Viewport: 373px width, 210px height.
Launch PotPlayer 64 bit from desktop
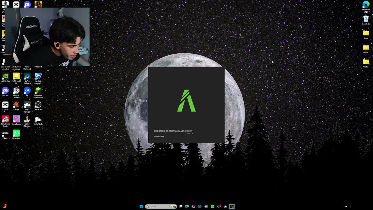[16, 78]
